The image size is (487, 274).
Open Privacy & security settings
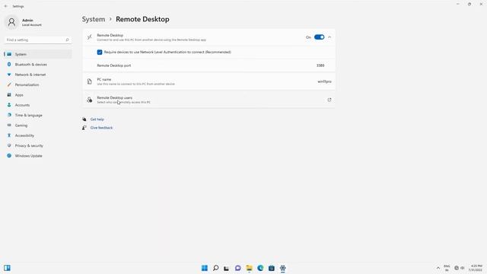click(x=37, y=145)
